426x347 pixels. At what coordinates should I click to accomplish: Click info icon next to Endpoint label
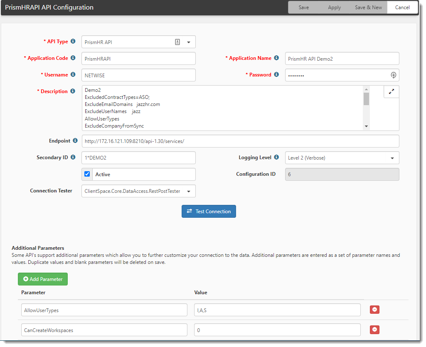(75, 141)
